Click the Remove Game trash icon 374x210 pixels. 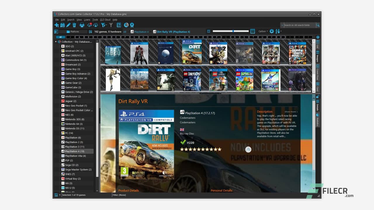coord(75,25)
